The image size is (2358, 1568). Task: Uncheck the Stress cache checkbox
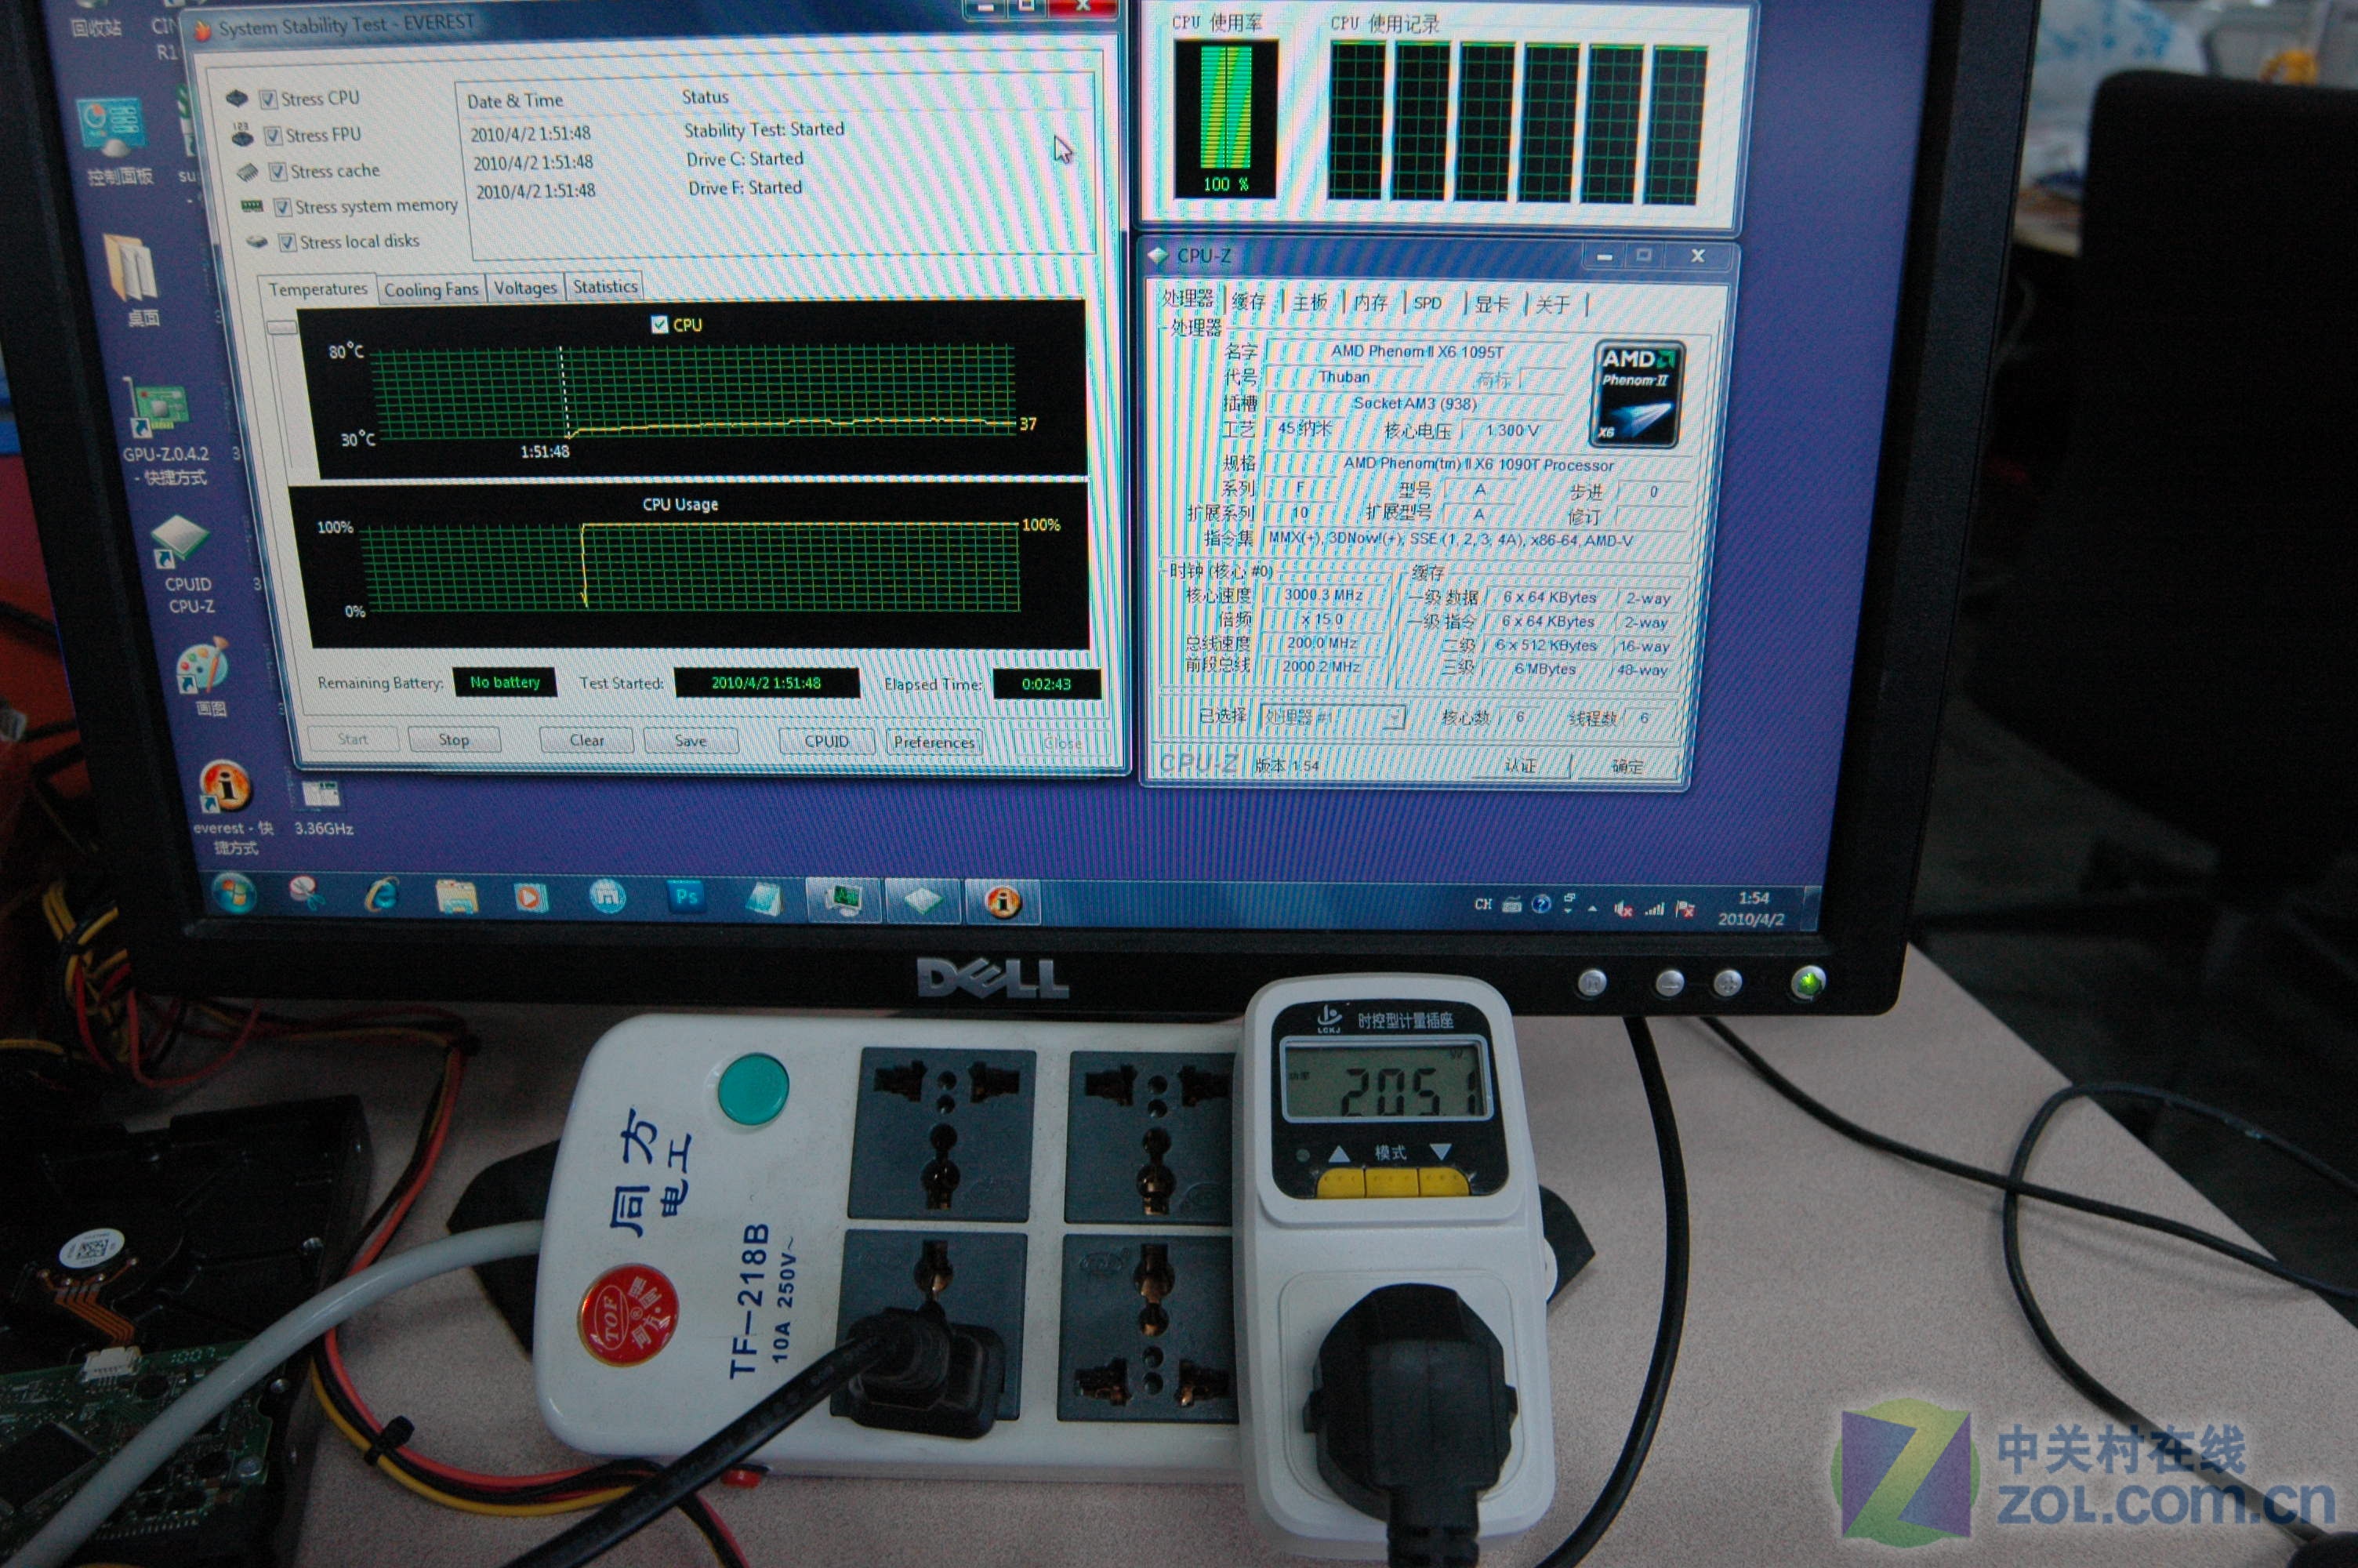click(x=278, y=171)
